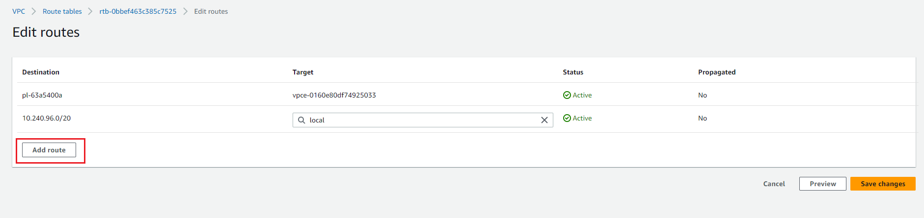Click the Target column header
Screen dimensions: 924x218
pyautogui.click(x=303, y=72)
